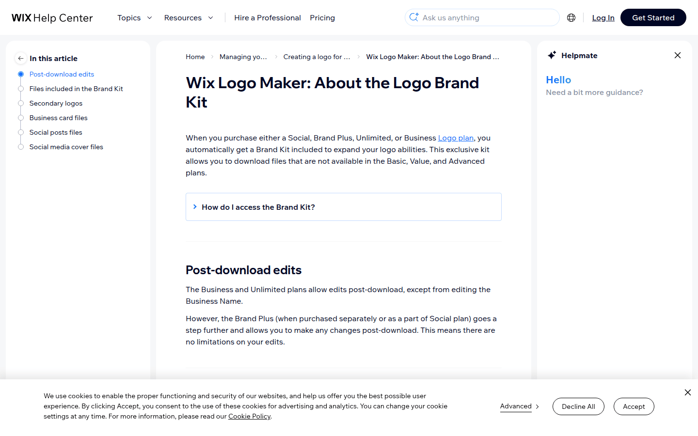Decline all cookies

[578, 406]
